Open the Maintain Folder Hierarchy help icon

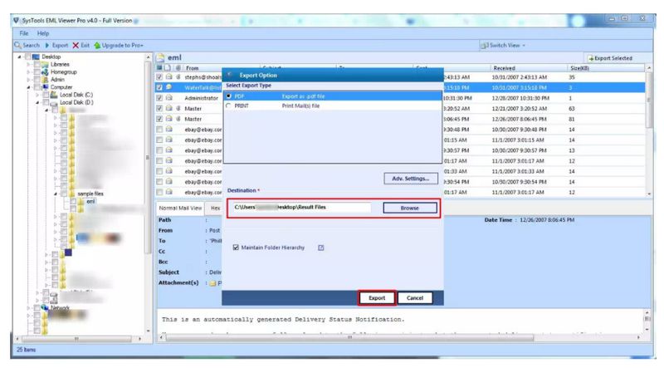tap(320, 248)
